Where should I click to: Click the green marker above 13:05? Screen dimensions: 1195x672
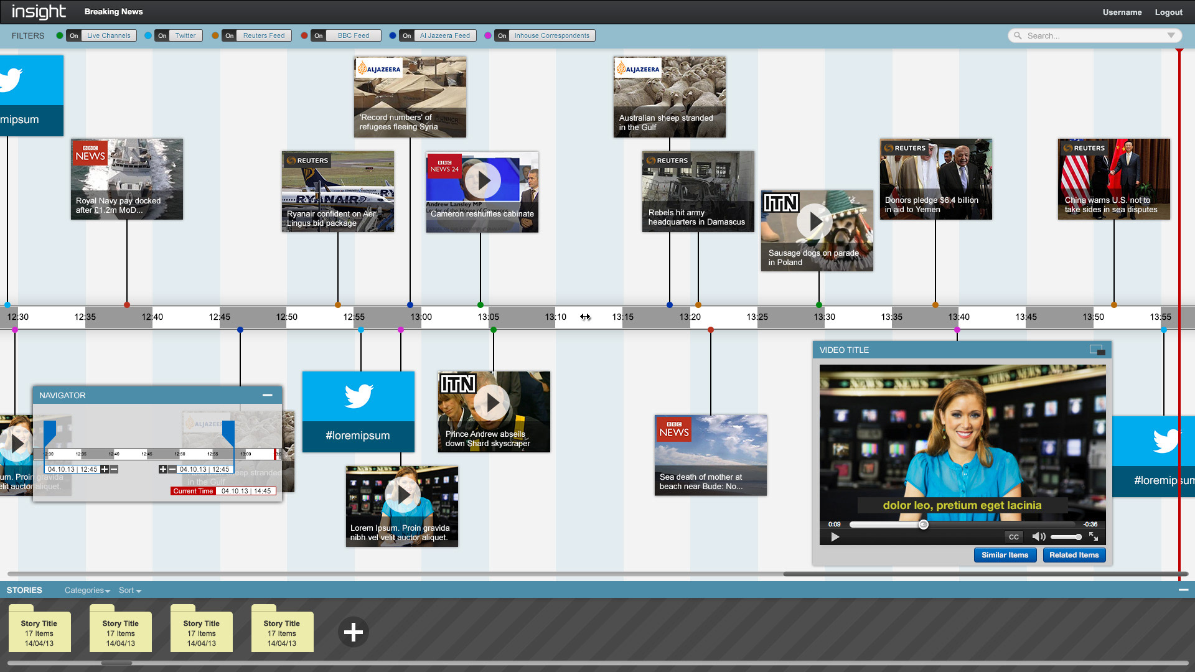pos(480,305)
